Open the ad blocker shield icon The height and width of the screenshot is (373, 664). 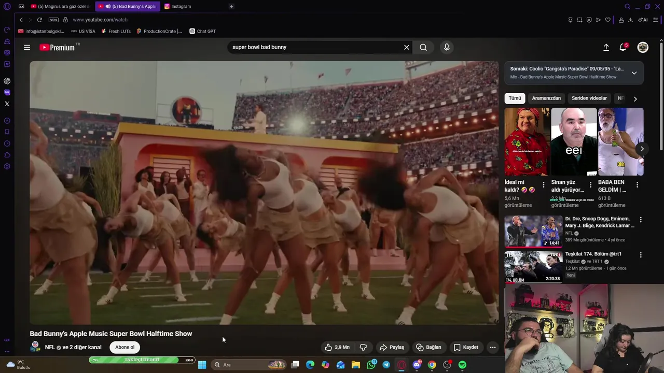pos(589,20)
